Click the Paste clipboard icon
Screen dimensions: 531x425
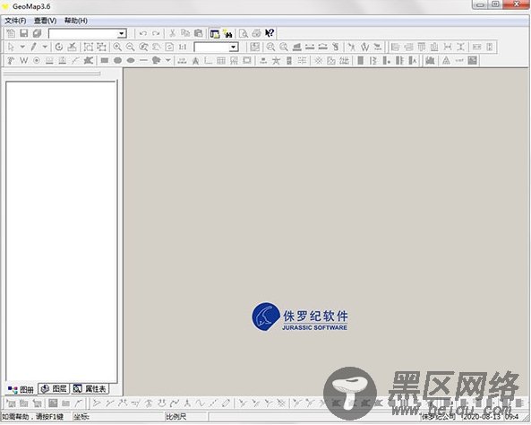(x=198, y=33)
